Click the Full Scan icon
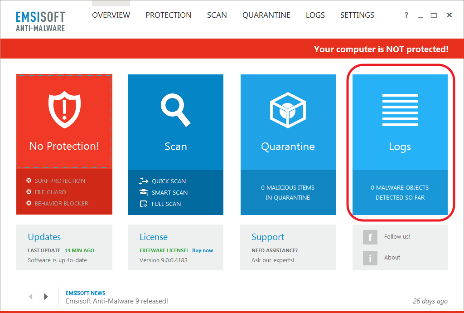464x313 pixels. [144, 204]
